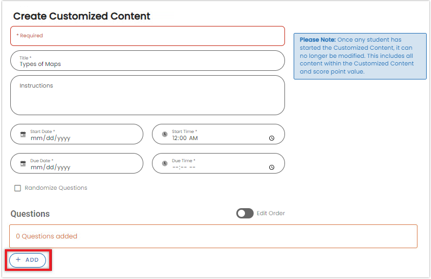Open the Start Time picker clock icon at right
Image resolution: width=431 pixels, height=279 pixels.
271,138
